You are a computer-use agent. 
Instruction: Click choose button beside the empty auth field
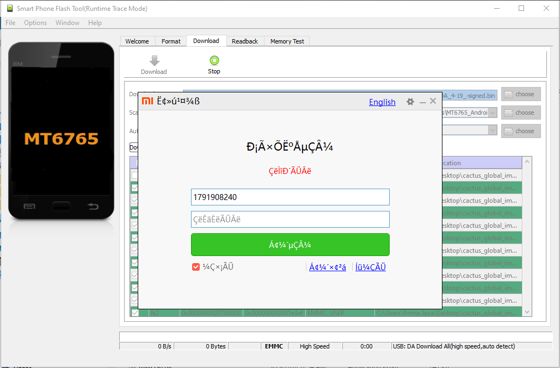521,131
